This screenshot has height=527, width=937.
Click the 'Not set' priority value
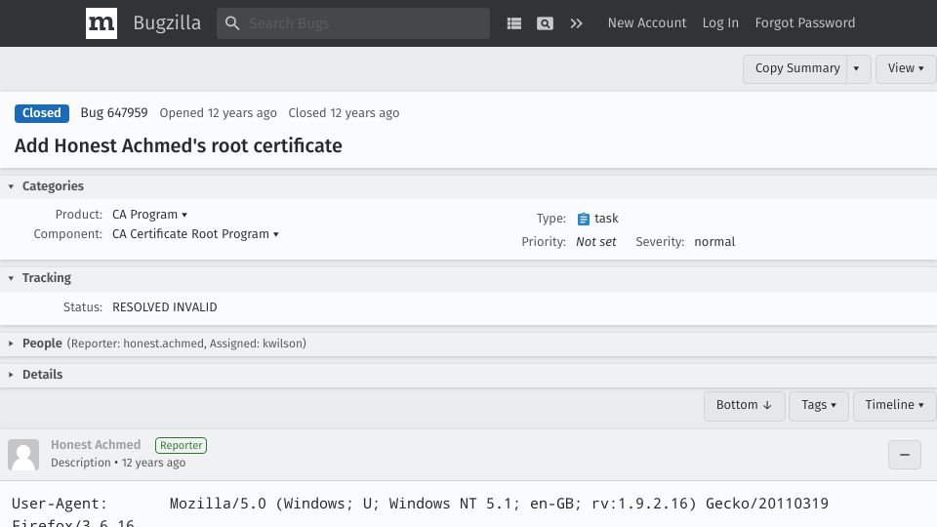point(595,242)
